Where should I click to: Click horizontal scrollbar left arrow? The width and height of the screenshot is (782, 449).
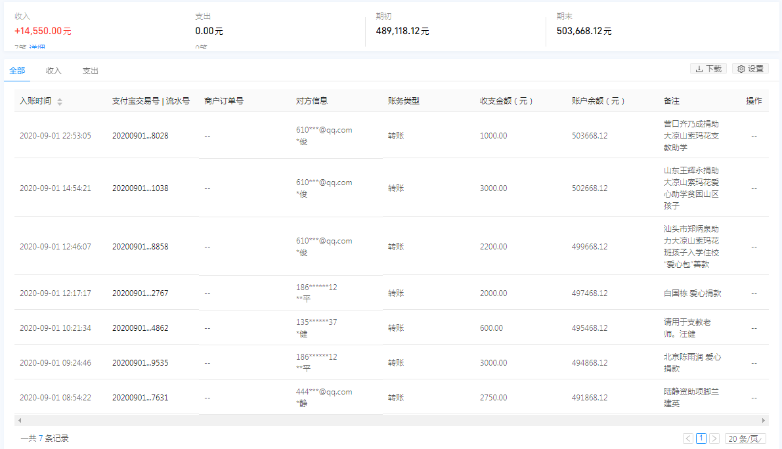click(x=20, y=421)
